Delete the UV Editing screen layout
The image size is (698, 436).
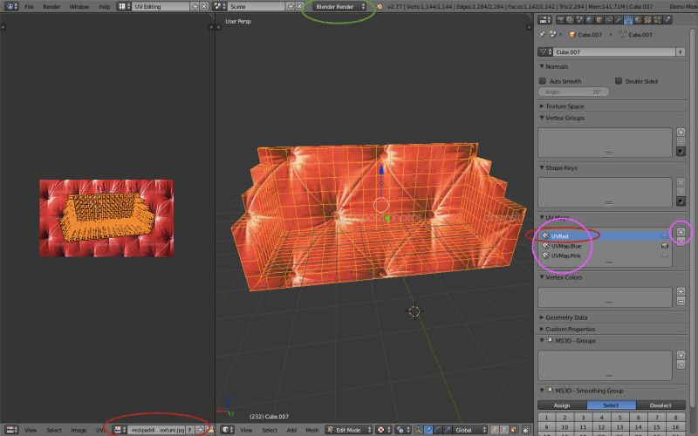[x=204, y=6]
